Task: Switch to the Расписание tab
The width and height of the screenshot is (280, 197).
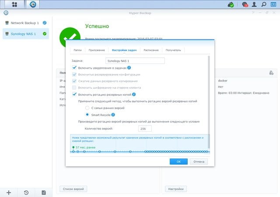Action: pyautogui.click(x=151, y=50)
